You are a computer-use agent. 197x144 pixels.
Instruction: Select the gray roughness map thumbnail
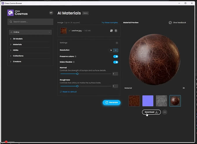click(x=161, y=101)
